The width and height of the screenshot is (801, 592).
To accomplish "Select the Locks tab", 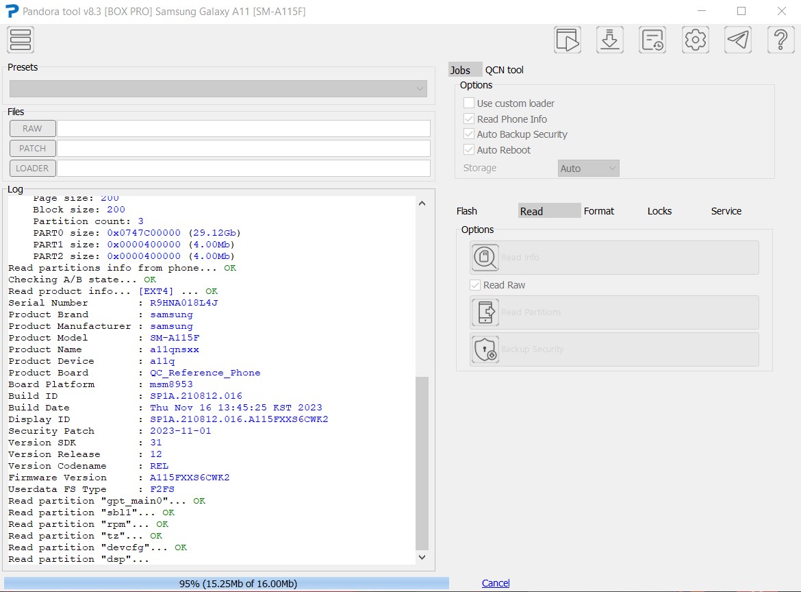I will pyautogui.click(x=659, y=211).
